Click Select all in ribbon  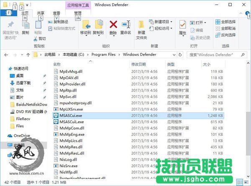coord(225,22)
